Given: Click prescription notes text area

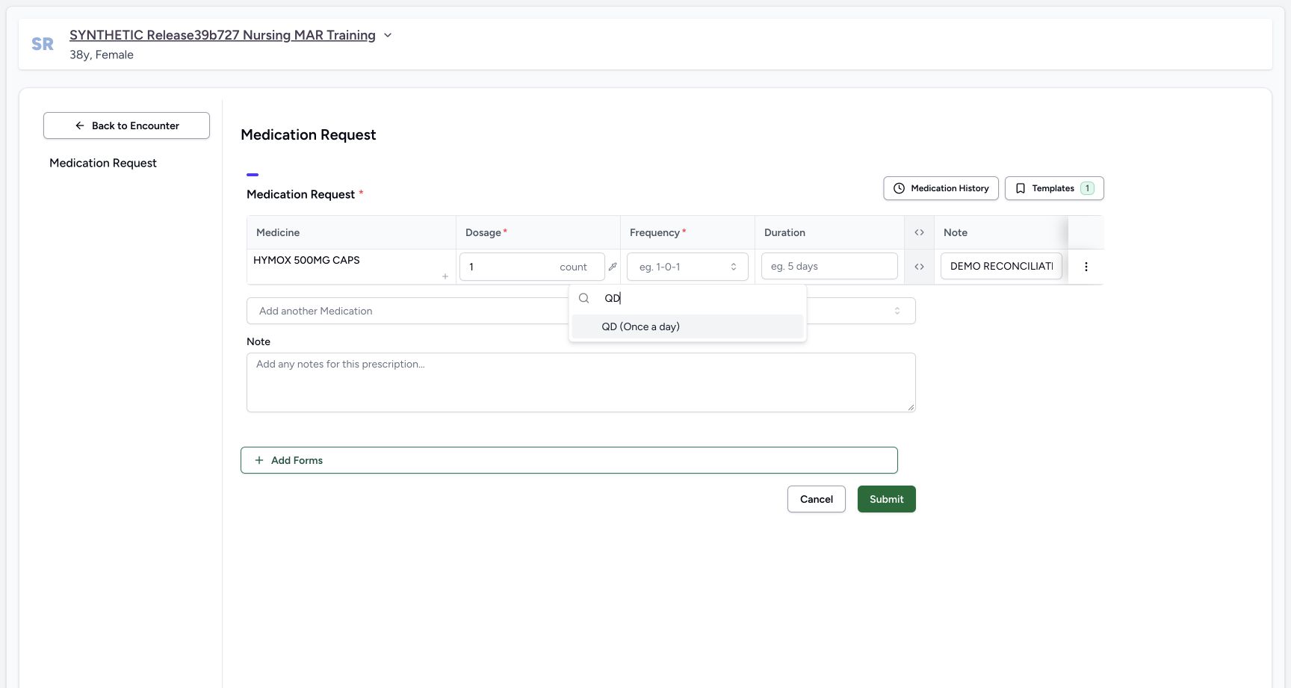Looking at the screenshot, I should [x=581, y=382].
